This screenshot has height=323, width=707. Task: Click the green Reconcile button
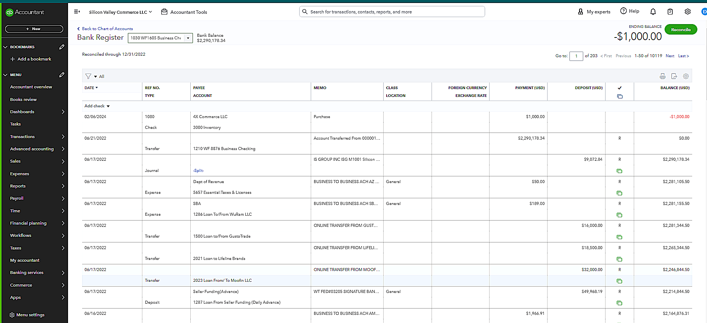(681, 29)
